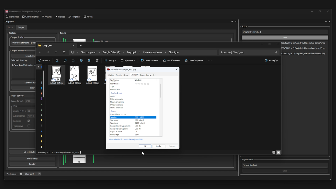The width and height of the screenshot is (336, 189).
Task: Click the properties list vertical scrollbar
Action: click(161, 91)
